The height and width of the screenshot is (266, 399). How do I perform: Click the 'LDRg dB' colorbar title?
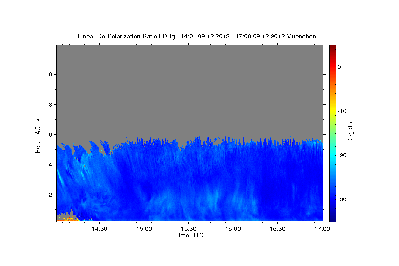point(350,134)
